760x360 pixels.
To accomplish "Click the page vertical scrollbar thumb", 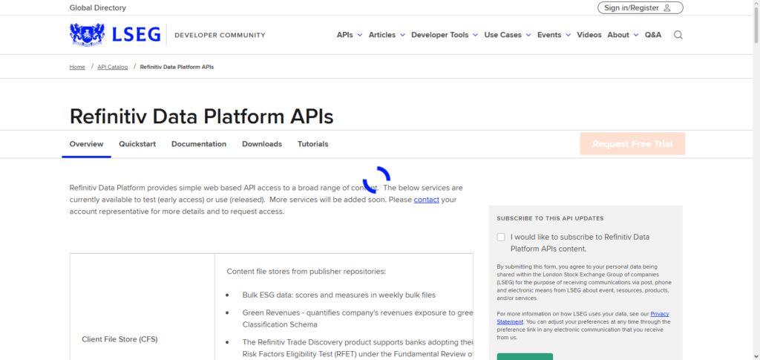I will pyautogui.click(x=756, y=24).
